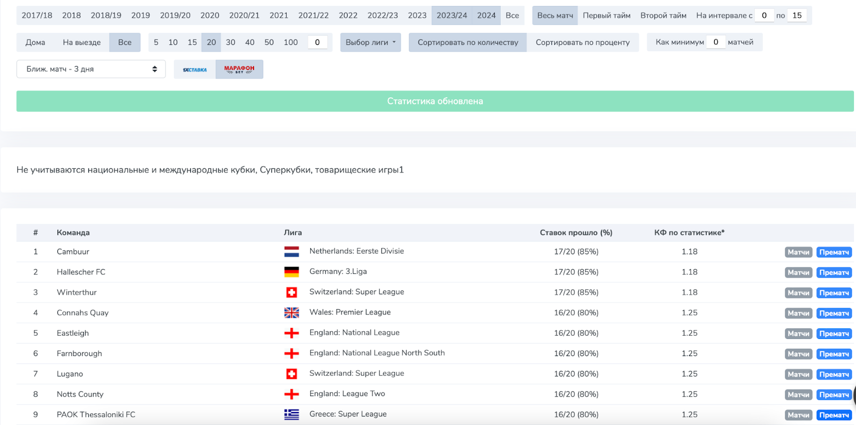856x425 pixels.
Task: Toggle the 2018 season filter
Action: tap(71, 15)
